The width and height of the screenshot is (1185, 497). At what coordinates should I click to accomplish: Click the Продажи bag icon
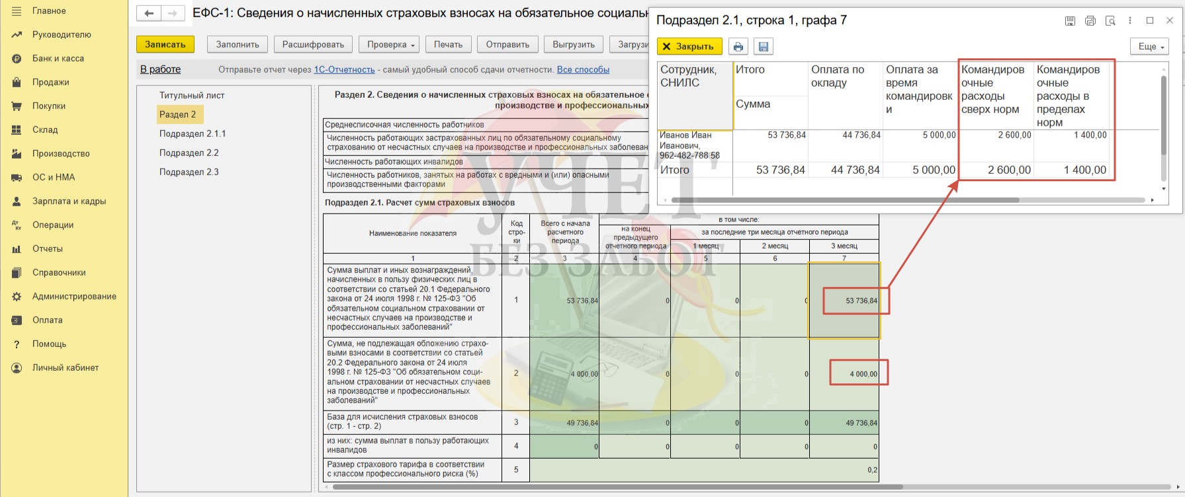tap(17, 82)
